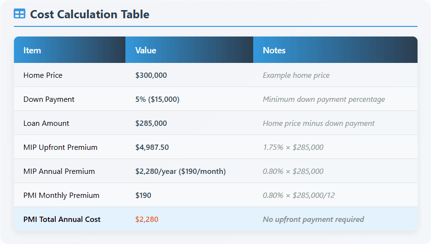Click the table icon beside Cost Calculation Table

[x=20, y=13]
